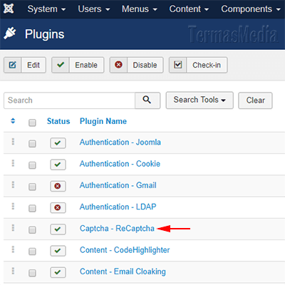Enable the Authentication - LDAP status icon
The image size is (285, 285).
pyautogui.click(x=58, y=207)
